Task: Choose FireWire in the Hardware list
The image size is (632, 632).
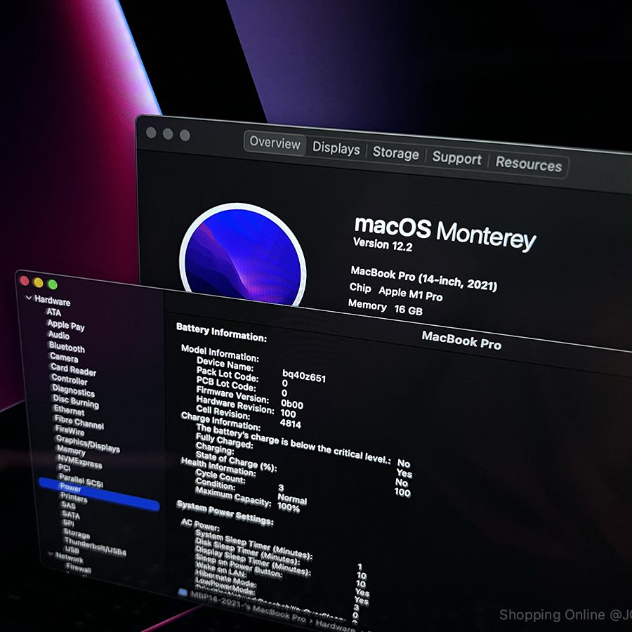Action: [x=70, y=431]
